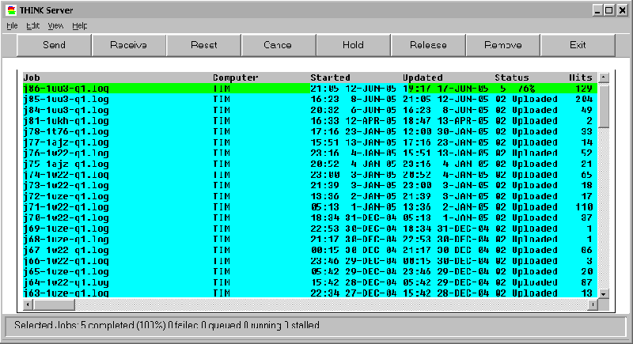633x344 pixels.
Task: Open the Edit menu
Action: click(x=32, y=26)
